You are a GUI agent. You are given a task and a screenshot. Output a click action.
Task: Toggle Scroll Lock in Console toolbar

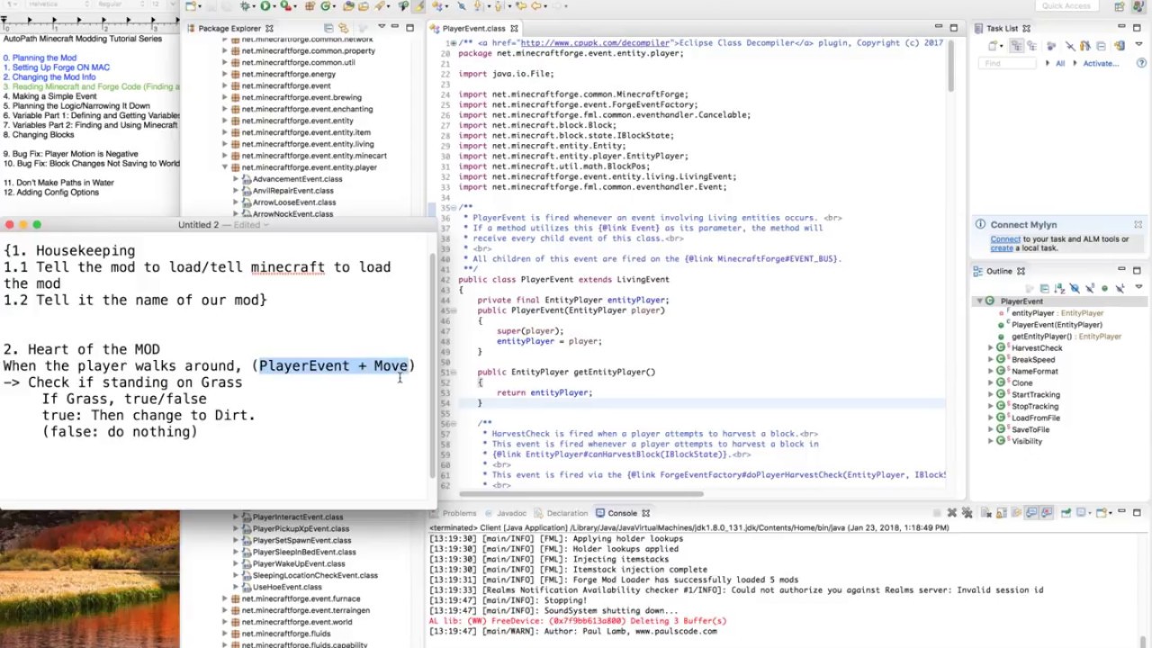click(1001, 513)
